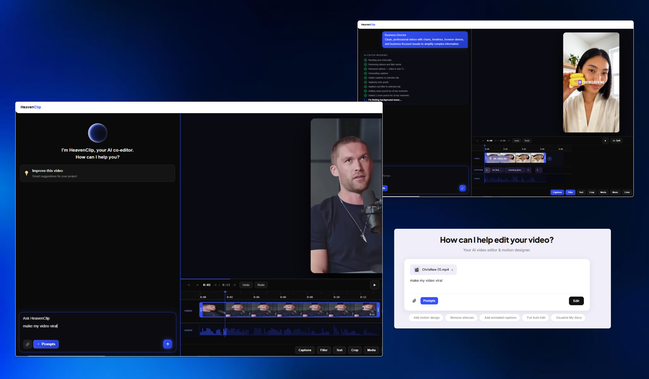Remove ChrisRaw (1).mp4 with the x icon
Image resolution: width=649 pixels, height=379 pixels.
click(x=452, y=270)
